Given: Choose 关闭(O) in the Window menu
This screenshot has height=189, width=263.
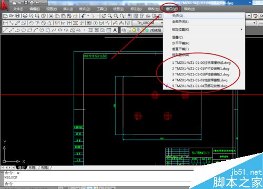Looking at the screenshot, I should (204, 16).
